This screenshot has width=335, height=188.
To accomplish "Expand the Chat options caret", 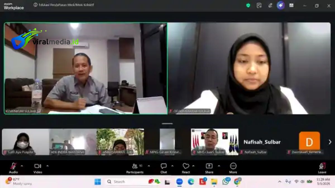I will pos(172,166).
